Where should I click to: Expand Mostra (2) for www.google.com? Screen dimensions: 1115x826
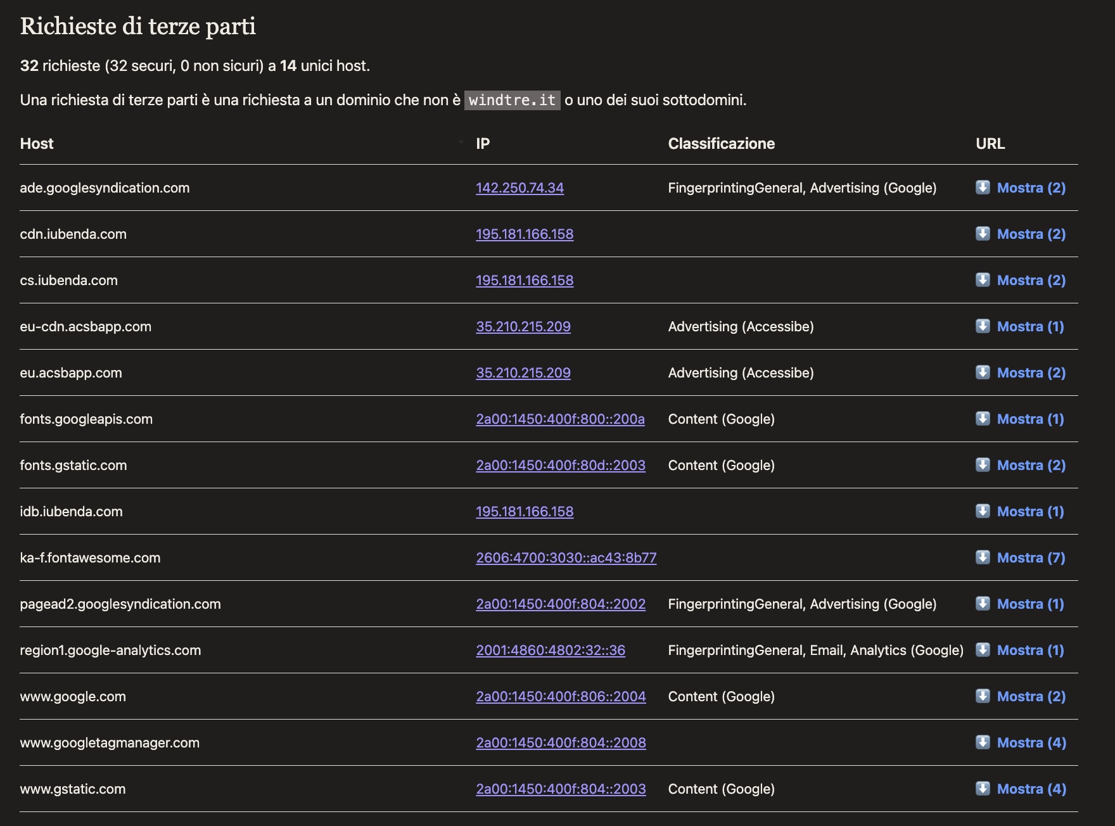click(x=1031, y=696)
